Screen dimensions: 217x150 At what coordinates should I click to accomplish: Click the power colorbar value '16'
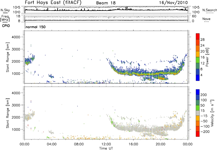click(202, 57)
